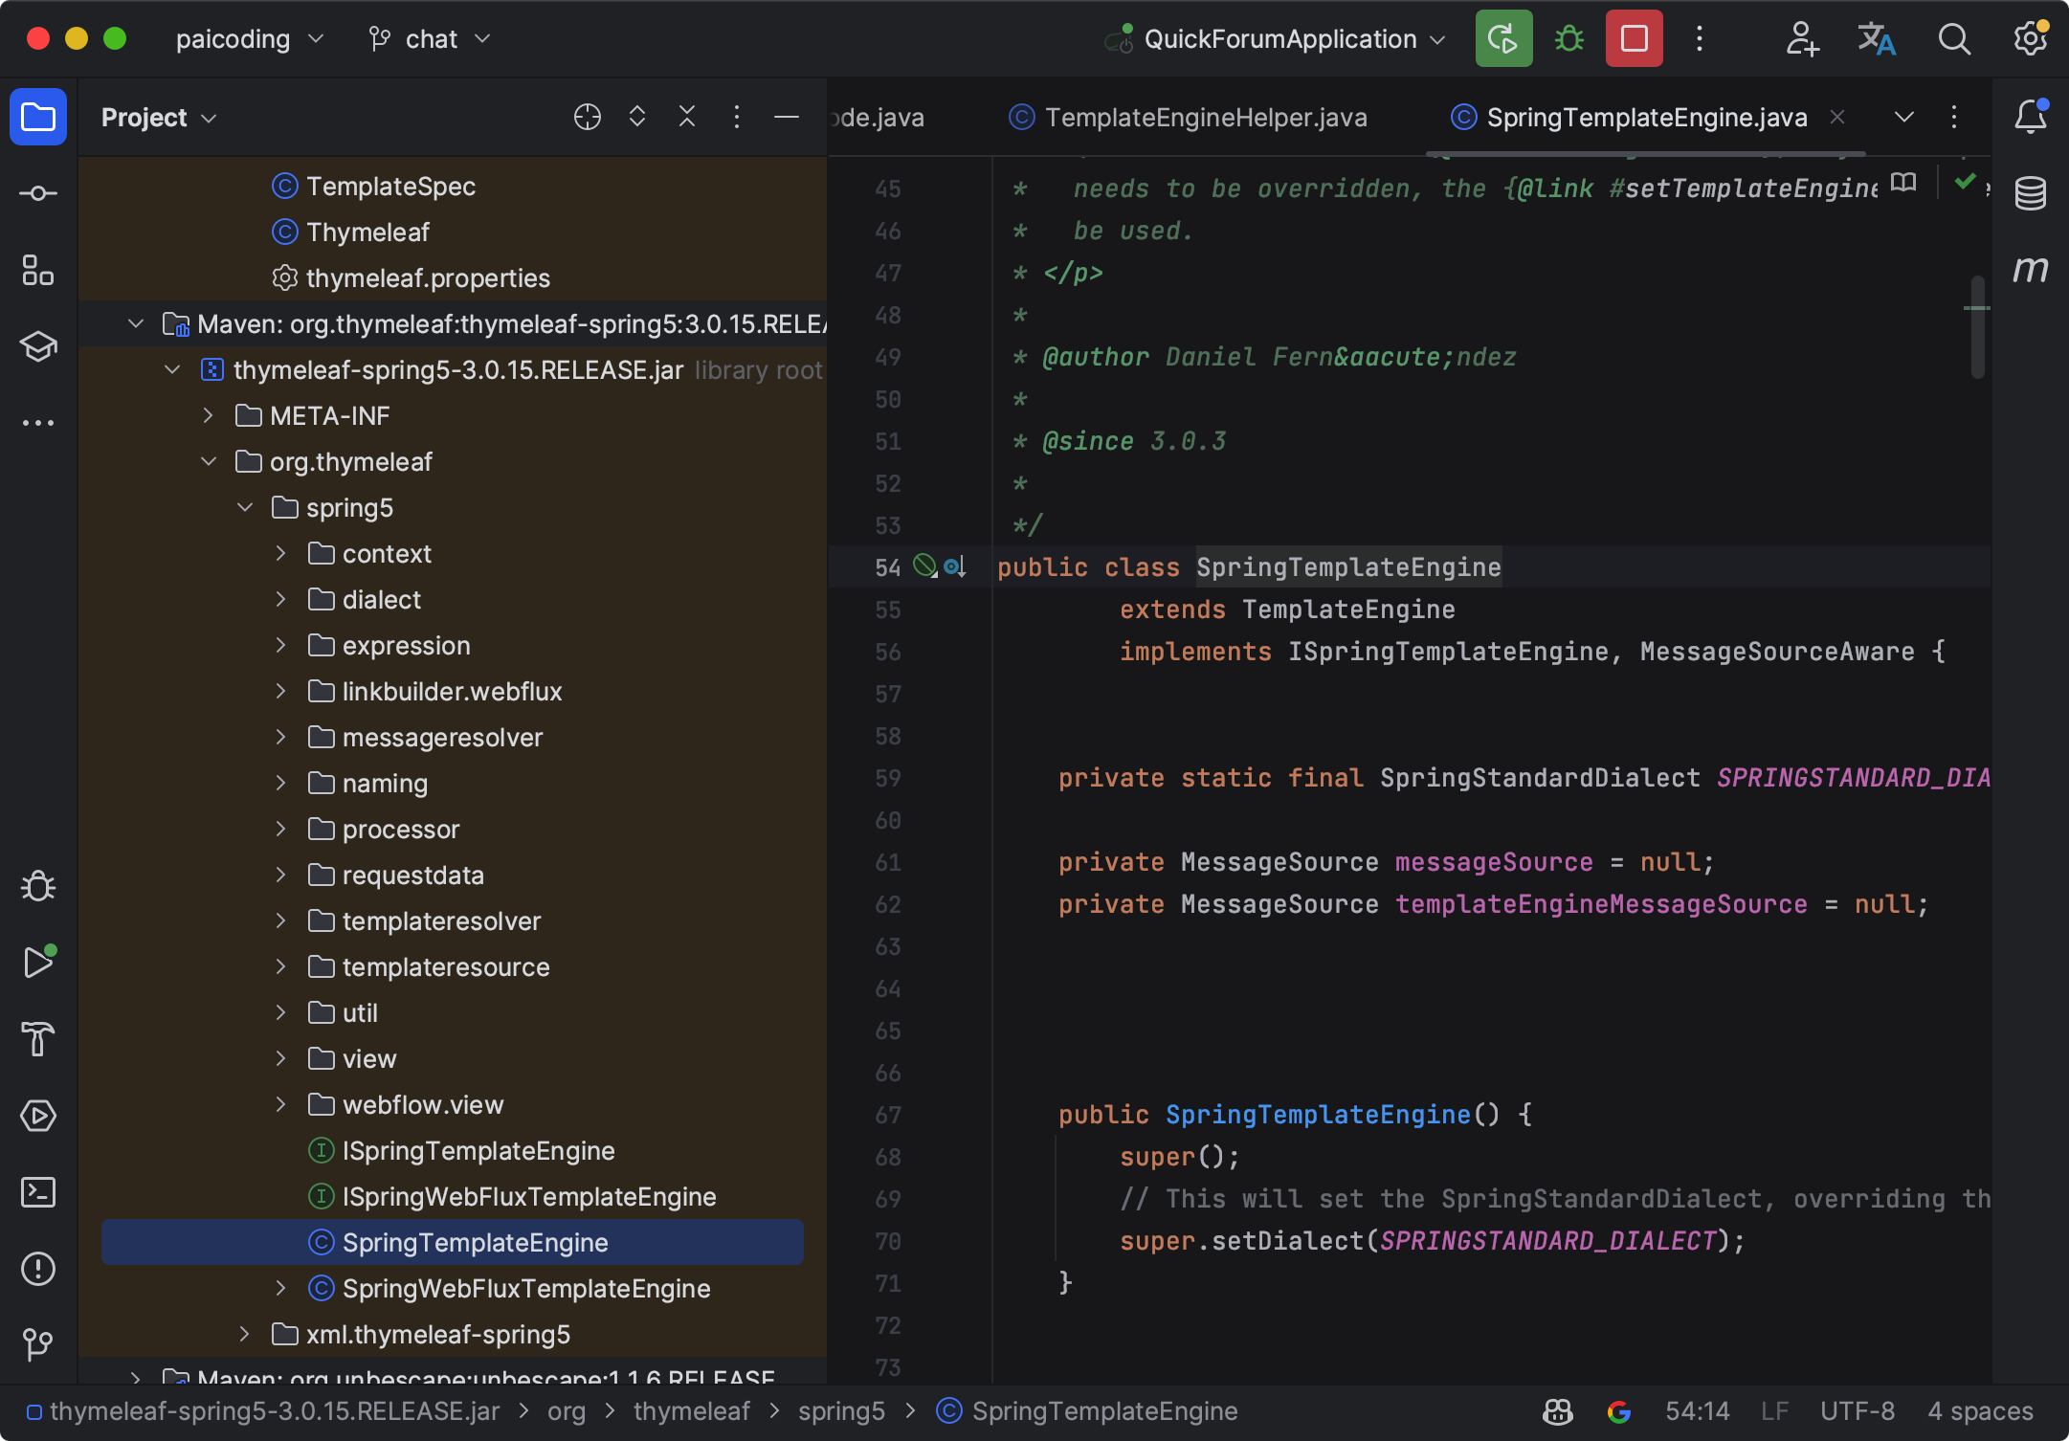2069x1441 pixels.
Task: Open the Commit tool window
Action: (38, 194)
